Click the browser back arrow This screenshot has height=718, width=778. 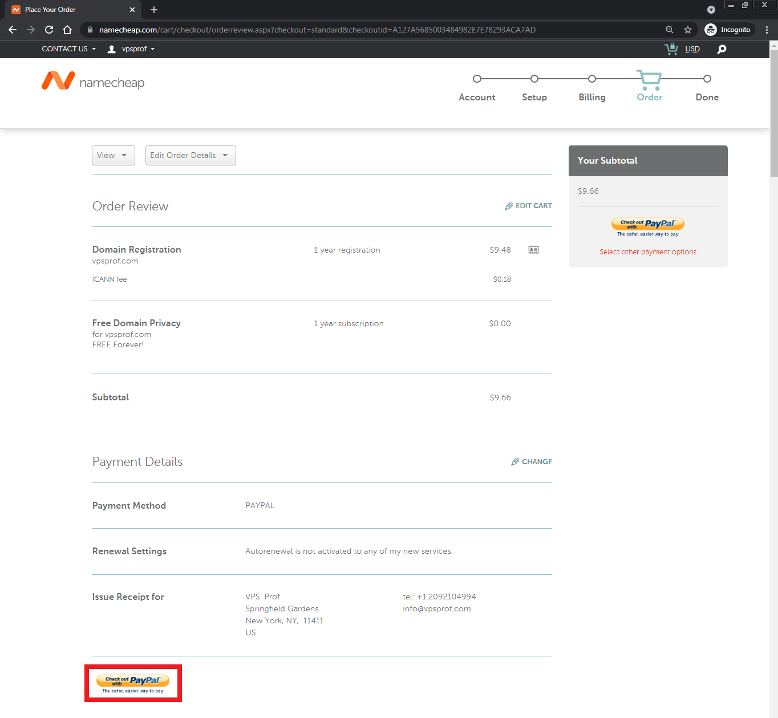(13, 30)
